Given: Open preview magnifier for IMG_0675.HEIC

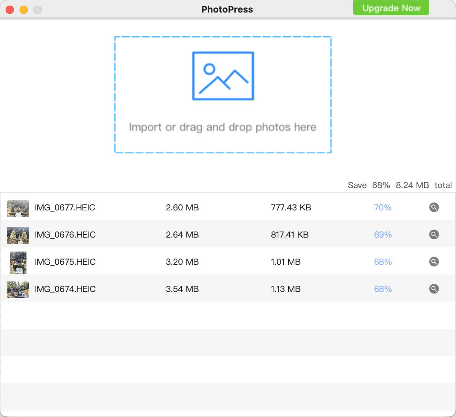Looking at the screenshot, I should click(434, 262).
